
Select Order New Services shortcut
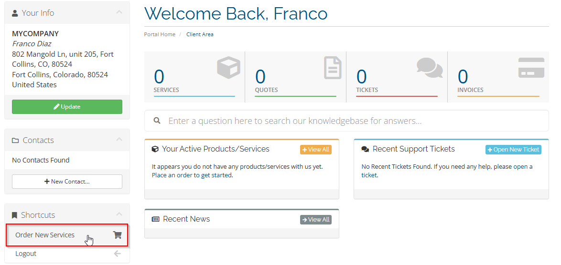(x=45, y=235)
